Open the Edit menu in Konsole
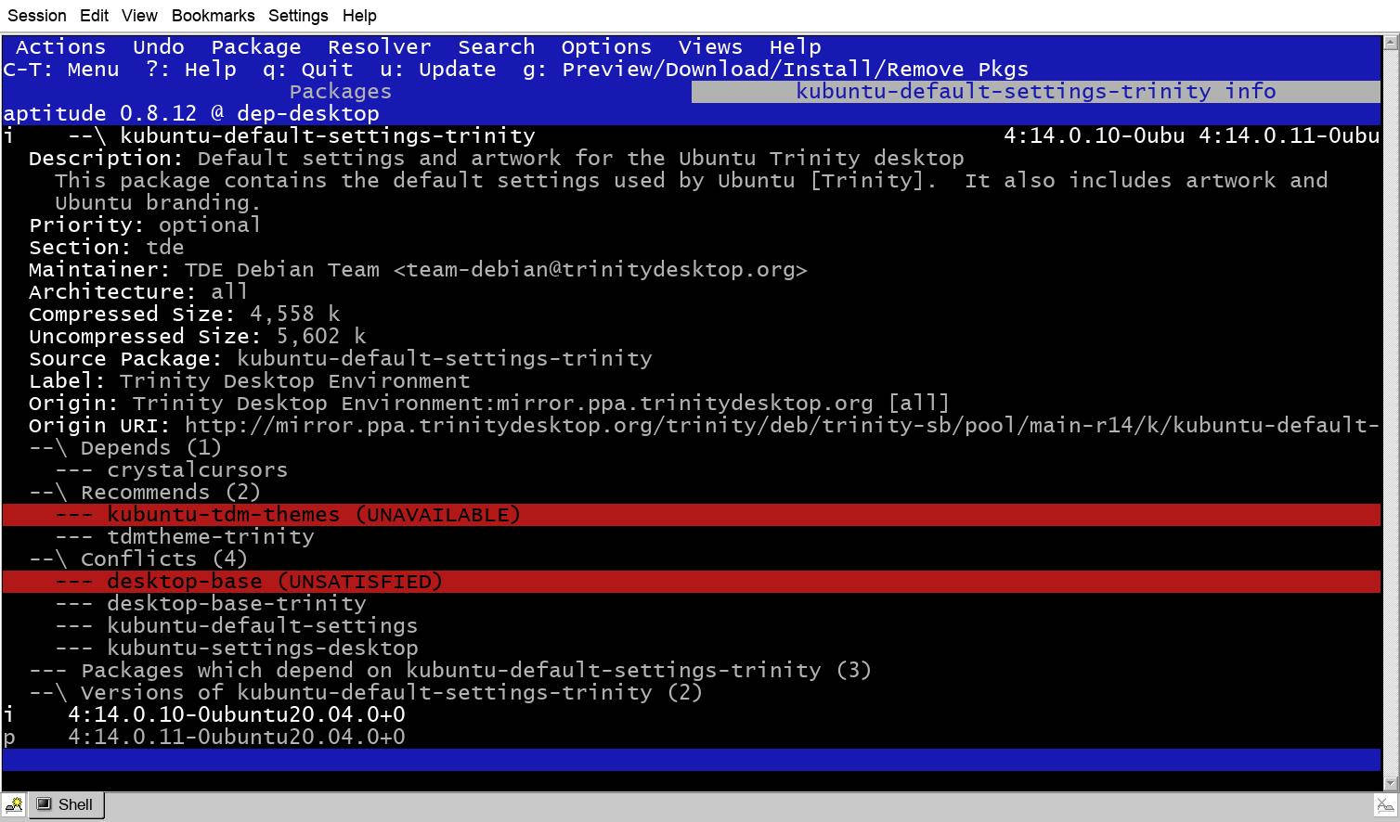 click(x=94, y=16)
